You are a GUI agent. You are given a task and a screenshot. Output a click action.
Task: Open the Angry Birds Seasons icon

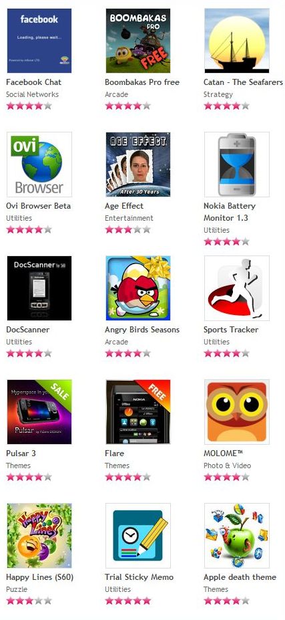(x=138, y=288)
